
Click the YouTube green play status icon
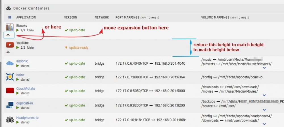tap(18, 48)
